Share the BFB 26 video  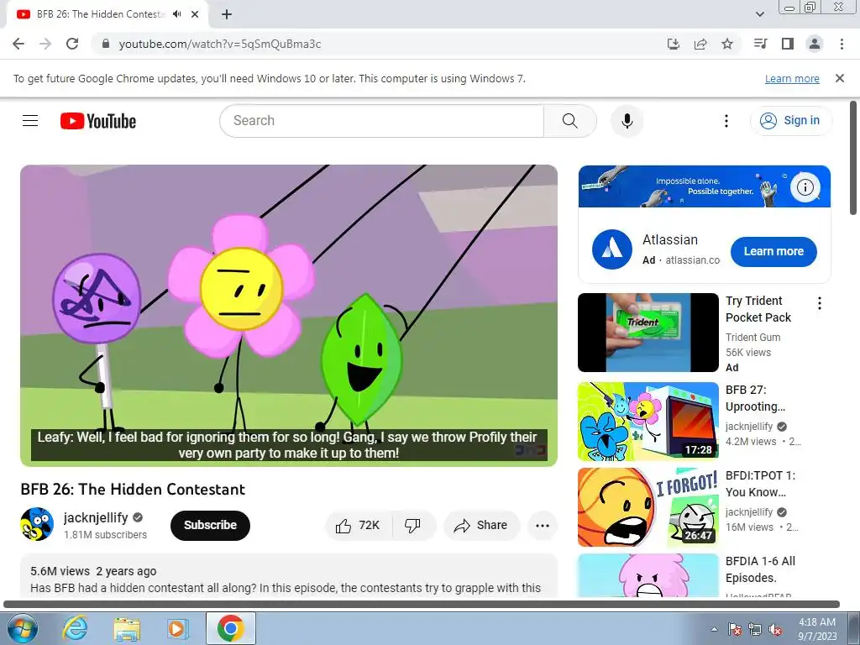(x=481, y=526)
